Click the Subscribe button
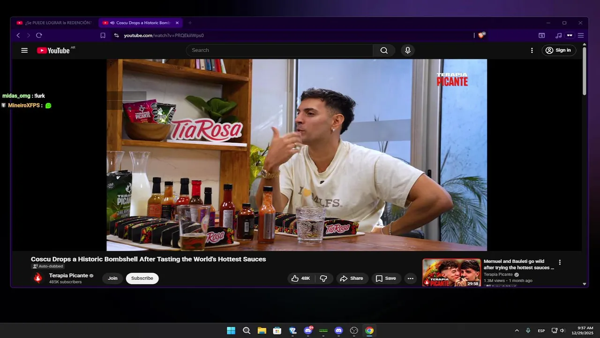Image resolution: width=600 pixels, height=338 pixels. (x=142, y=278)
